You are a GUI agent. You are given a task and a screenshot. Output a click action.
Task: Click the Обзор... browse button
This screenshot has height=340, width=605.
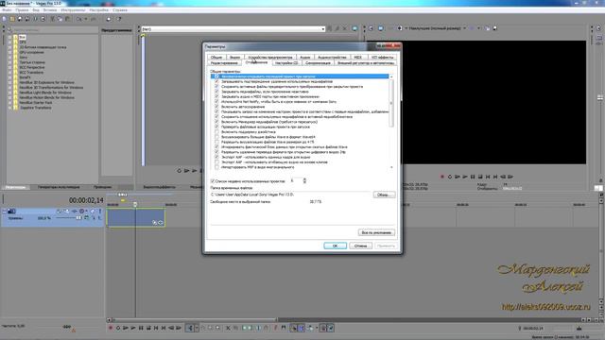pyautogui.click(x=384, y=195)
